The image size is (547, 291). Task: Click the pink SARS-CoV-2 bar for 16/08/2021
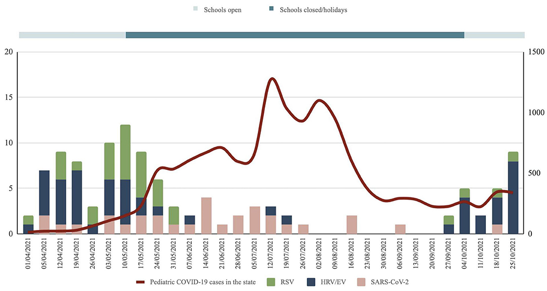[x=352, y=225]
